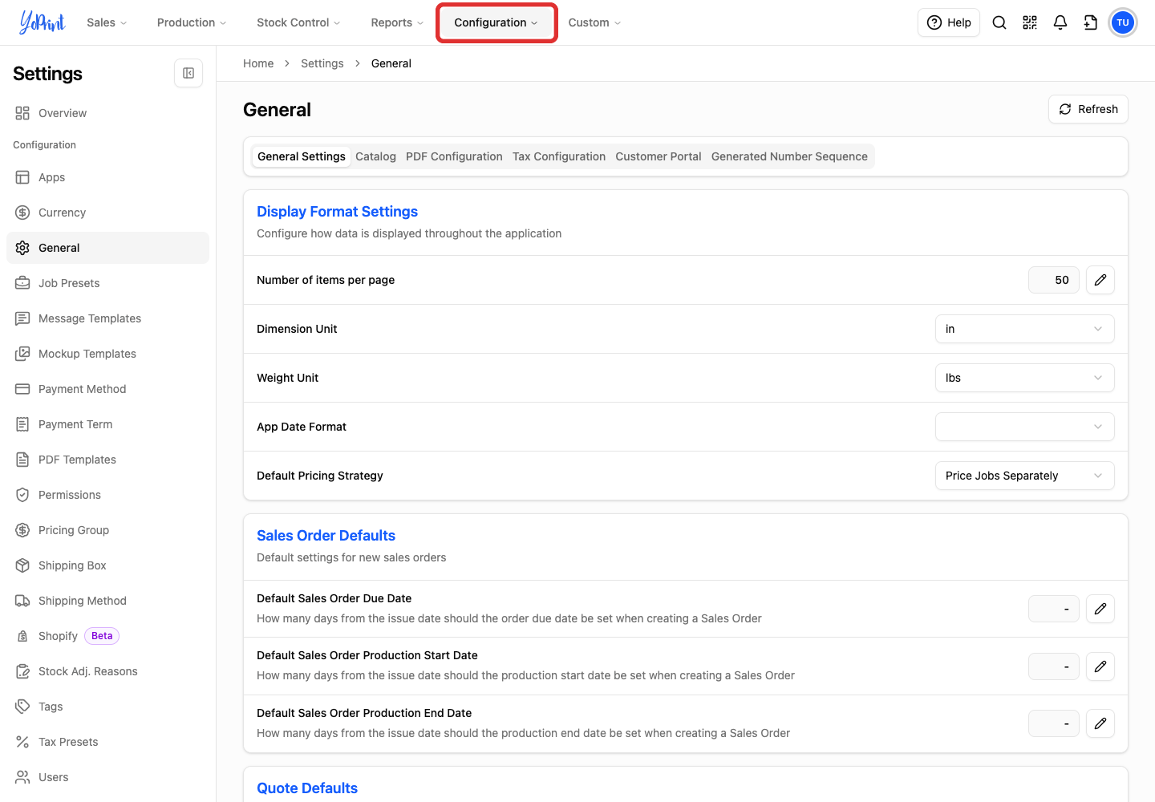Open the Help button
This screenshot has height=802, width=1155.
[949, 22]
